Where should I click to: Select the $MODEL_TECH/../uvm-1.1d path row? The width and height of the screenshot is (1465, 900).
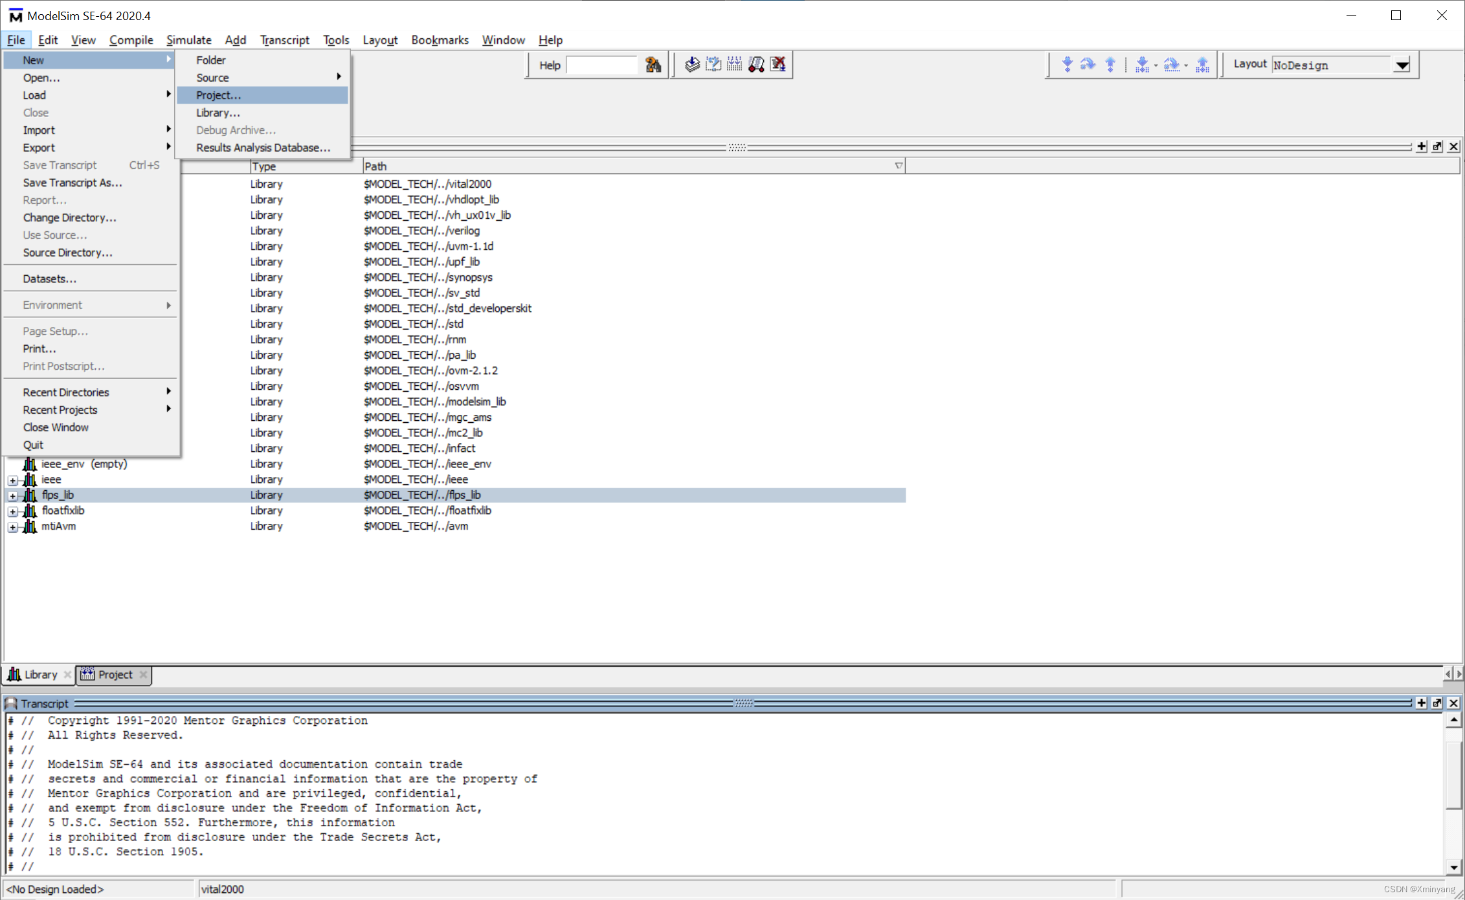429,247
